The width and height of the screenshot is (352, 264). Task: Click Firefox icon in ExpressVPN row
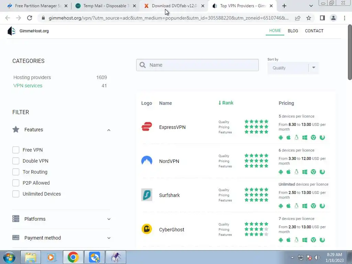tap(322, 137)
